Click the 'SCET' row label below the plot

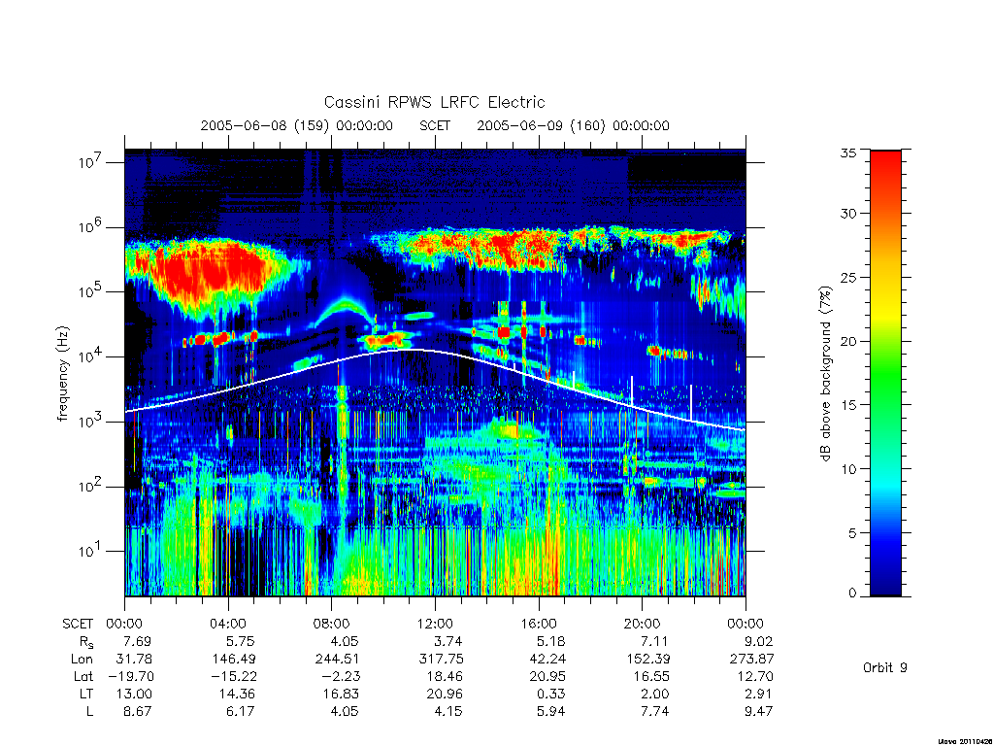click(78, 624)
